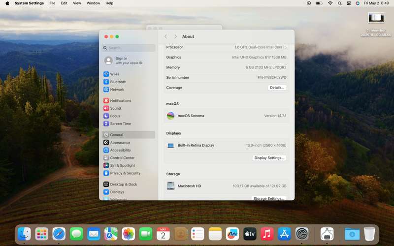Select General in the sidebar
The height and width of the screenshot is (246, 394).
[129, 135]
